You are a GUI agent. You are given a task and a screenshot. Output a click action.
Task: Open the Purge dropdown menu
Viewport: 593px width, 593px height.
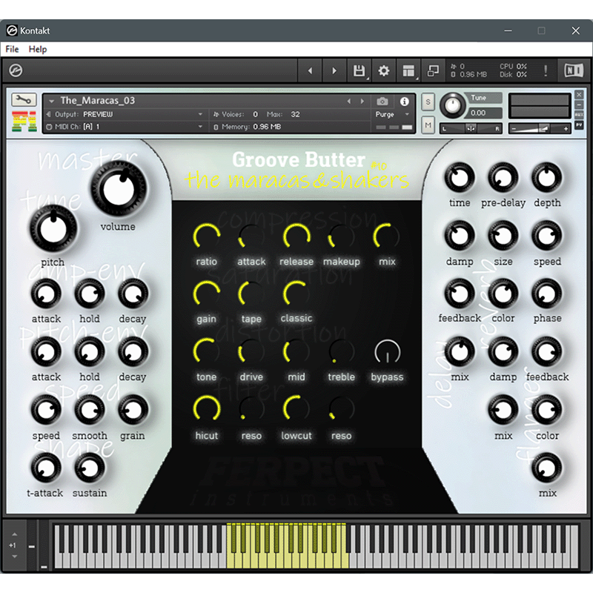pos(392,114)
